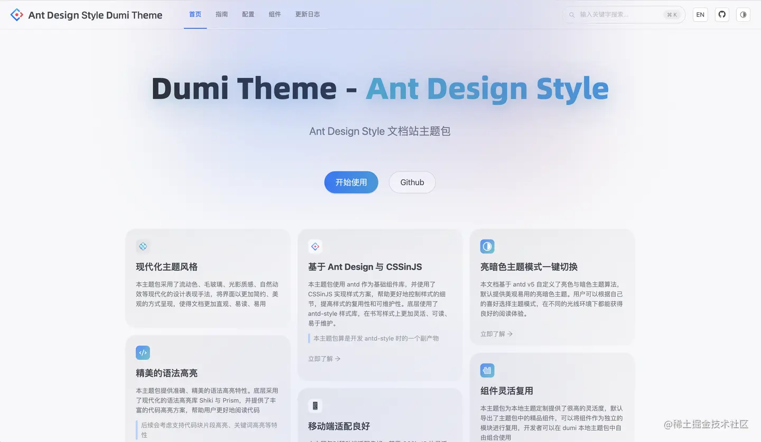Open the GitHub repository icon in header
Screen dimensions: 761x442
(722, 15)
